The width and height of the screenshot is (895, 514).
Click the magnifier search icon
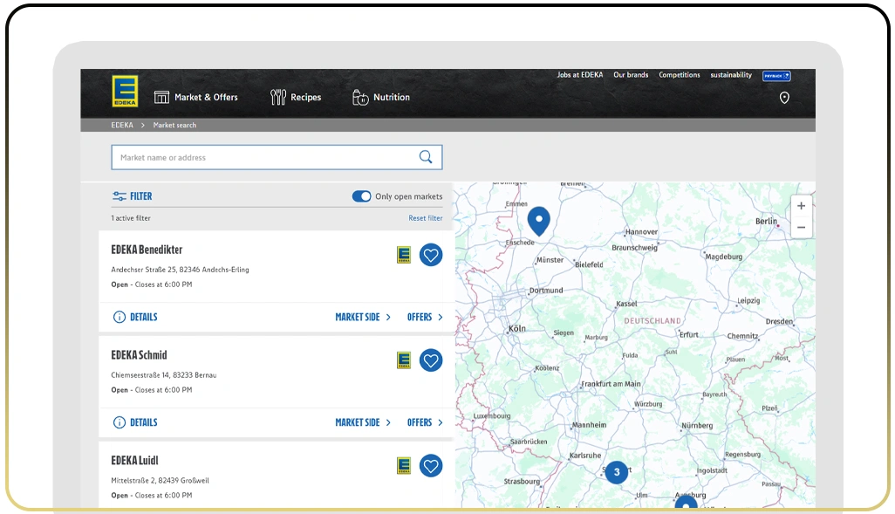pyautogui.click(x=426, y=157)
